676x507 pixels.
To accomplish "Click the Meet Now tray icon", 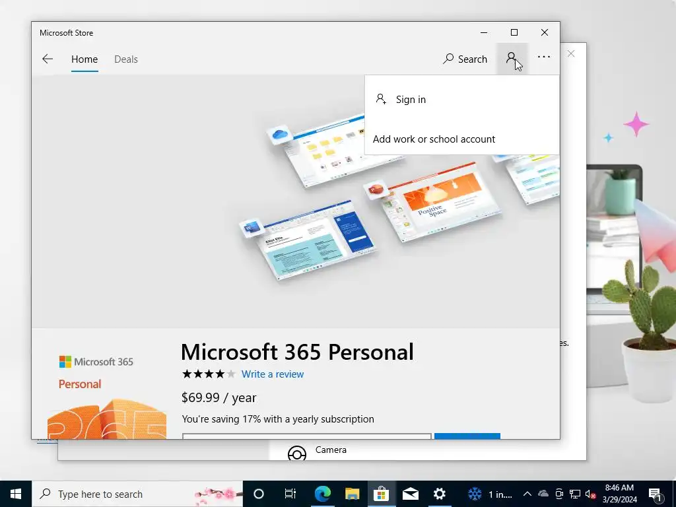I will tap(559, 494).
